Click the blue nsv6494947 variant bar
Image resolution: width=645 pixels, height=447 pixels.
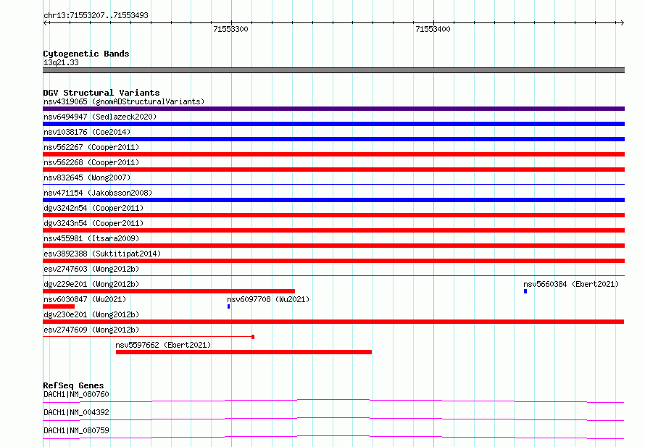[x=333, y=124]
